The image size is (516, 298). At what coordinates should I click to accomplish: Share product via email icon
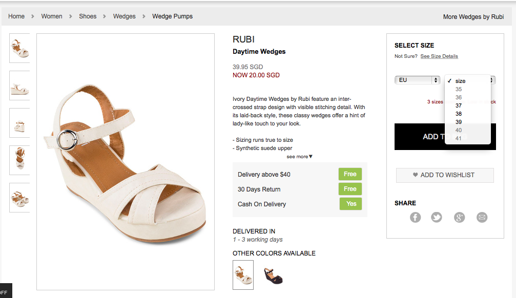click(x=482, y=217)
